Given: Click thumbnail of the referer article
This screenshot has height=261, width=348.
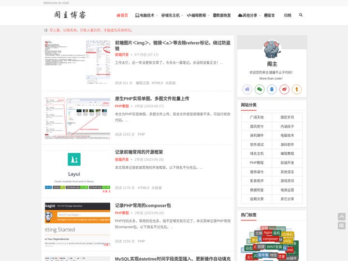Looking at the screenshot, I should tap(77, 62).
